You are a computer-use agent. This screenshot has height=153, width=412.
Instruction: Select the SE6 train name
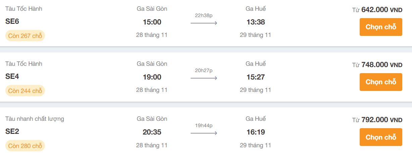[x=12, y=21]
